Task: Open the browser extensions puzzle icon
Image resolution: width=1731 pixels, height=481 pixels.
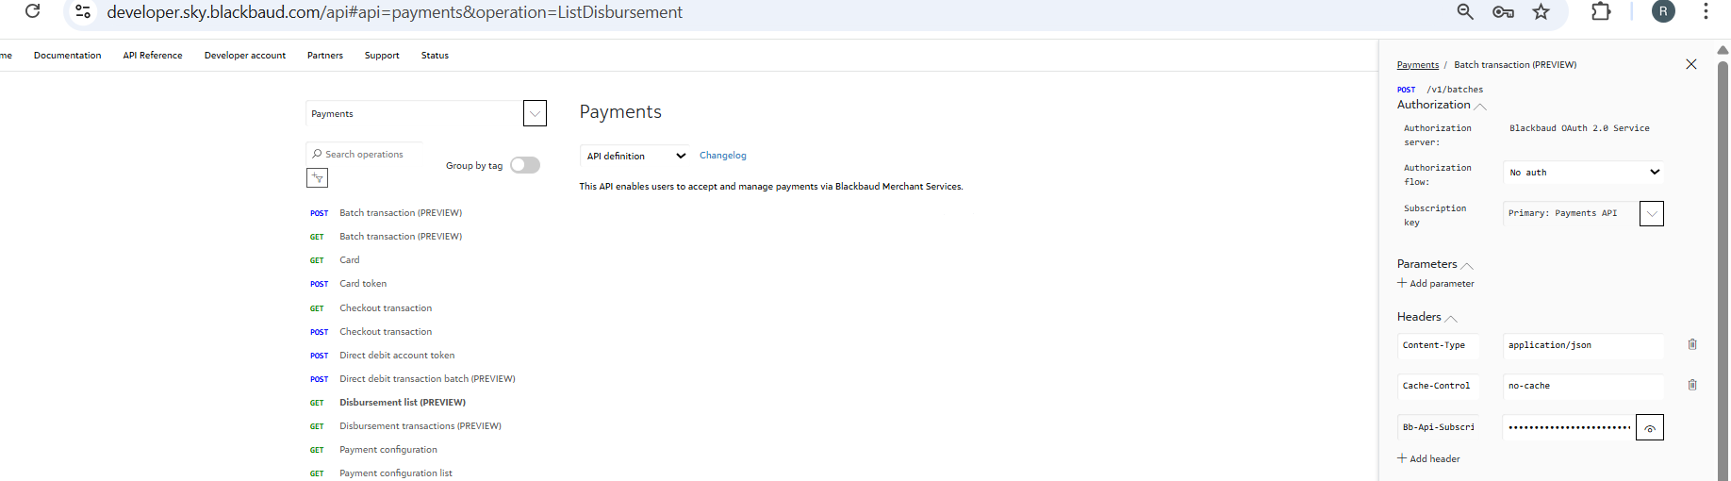Action: (1601, 11)
